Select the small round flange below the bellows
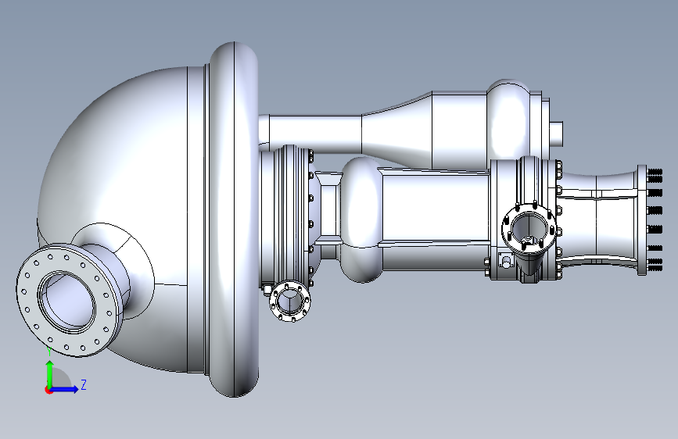This screenshot has width=678, height=439. (289, 301)
